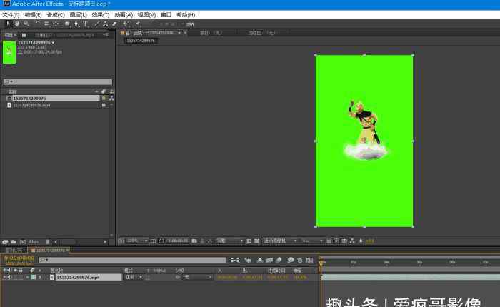Click Project panel search field
Screen dimensions: 500x307
[x=58, y=82]
